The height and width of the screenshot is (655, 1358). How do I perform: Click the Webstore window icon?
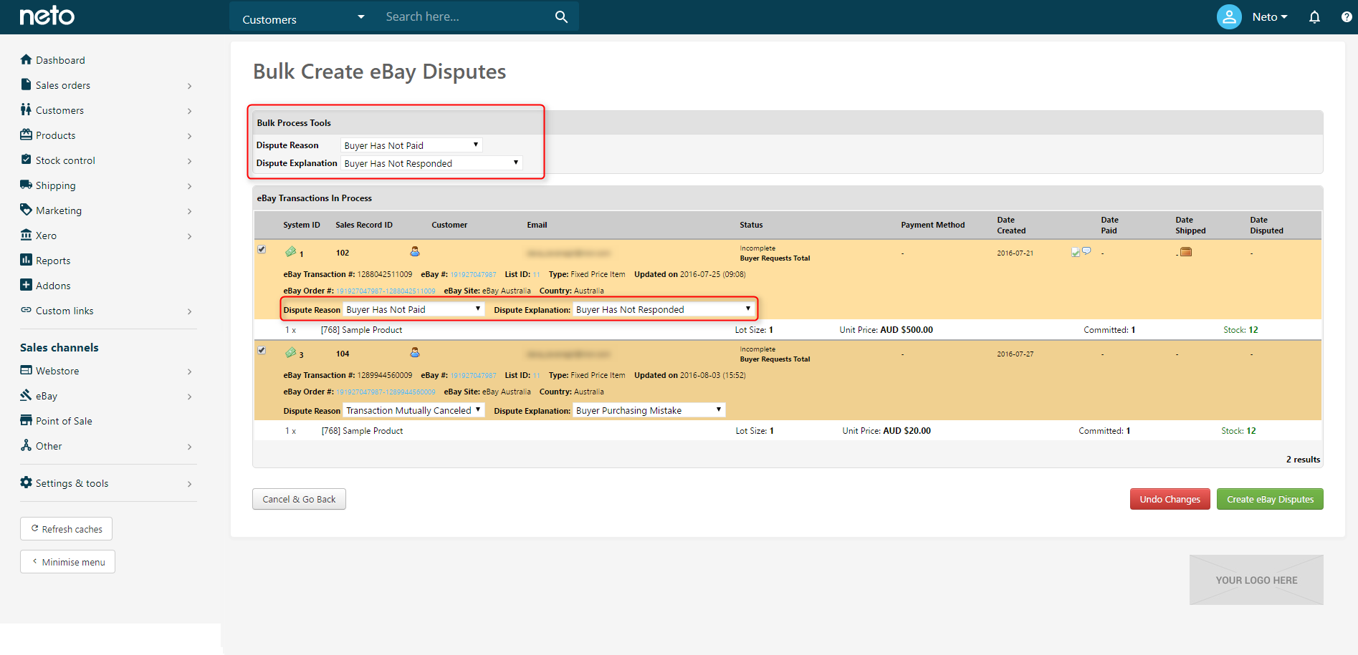(27, 370)
